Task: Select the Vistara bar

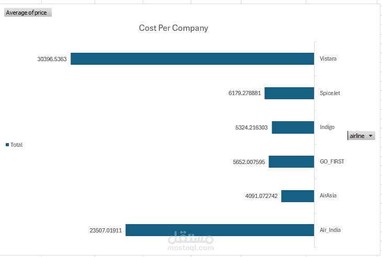Action: pyautogui.click(x=192, y=59)
